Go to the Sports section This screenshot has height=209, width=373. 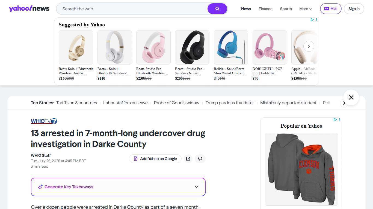286,9
